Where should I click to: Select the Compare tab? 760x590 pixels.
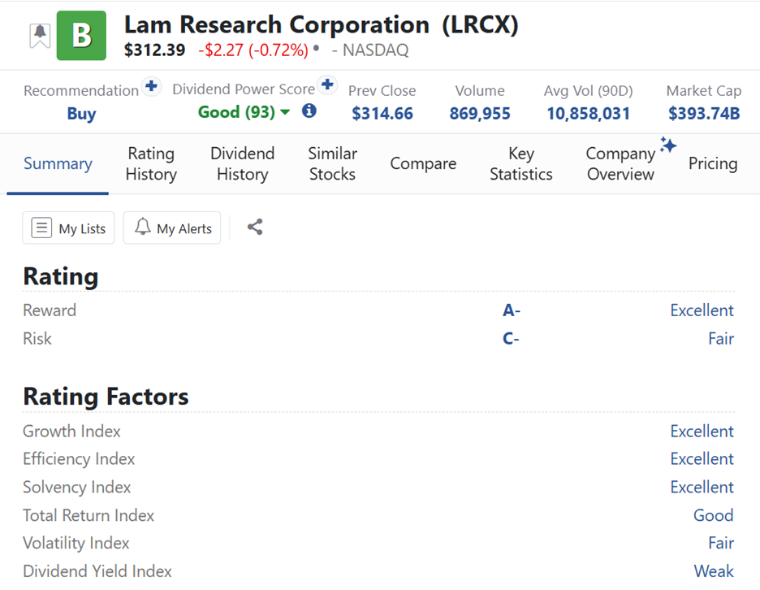point(423,163)
